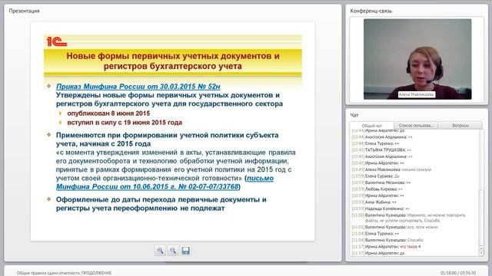Click bullet text опубликован 8 июня 2015
Viewport: 492px width, 276px height.
(108, 113)
